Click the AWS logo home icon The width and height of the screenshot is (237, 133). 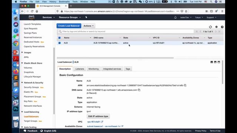pos(31,17)
